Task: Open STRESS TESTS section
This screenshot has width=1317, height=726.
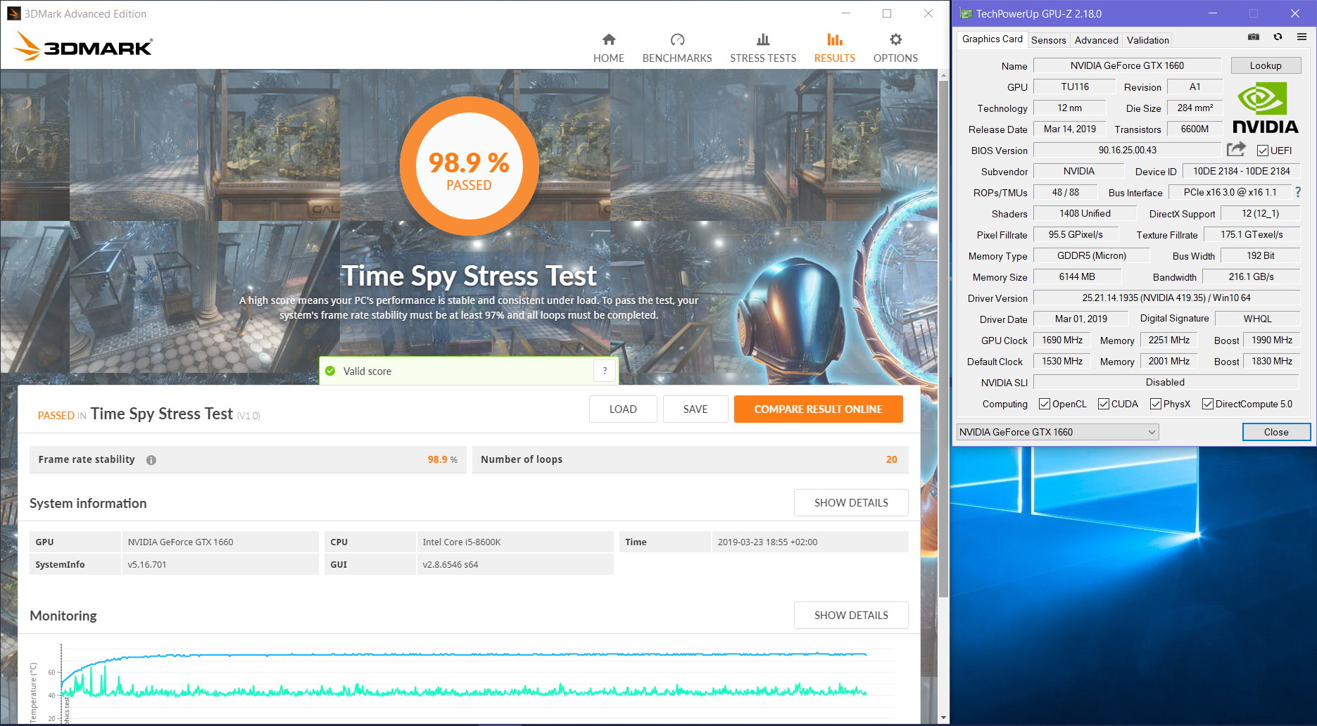Action: point(763,48)
